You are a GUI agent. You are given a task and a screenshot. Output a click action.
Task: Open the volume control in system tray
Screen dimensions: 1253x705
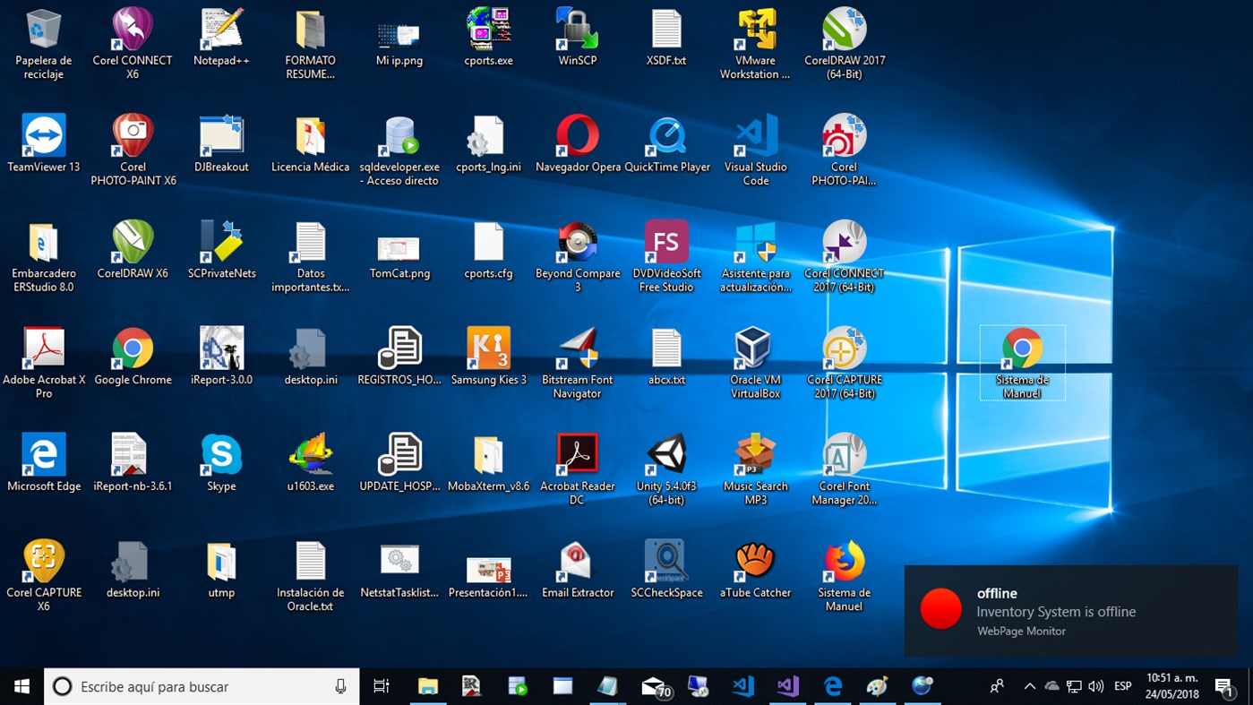tap(1095, 686)
